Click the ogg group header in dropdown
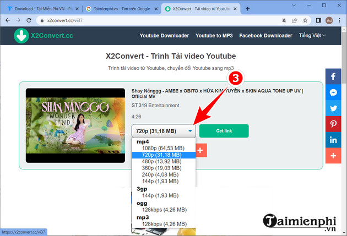 142,204
